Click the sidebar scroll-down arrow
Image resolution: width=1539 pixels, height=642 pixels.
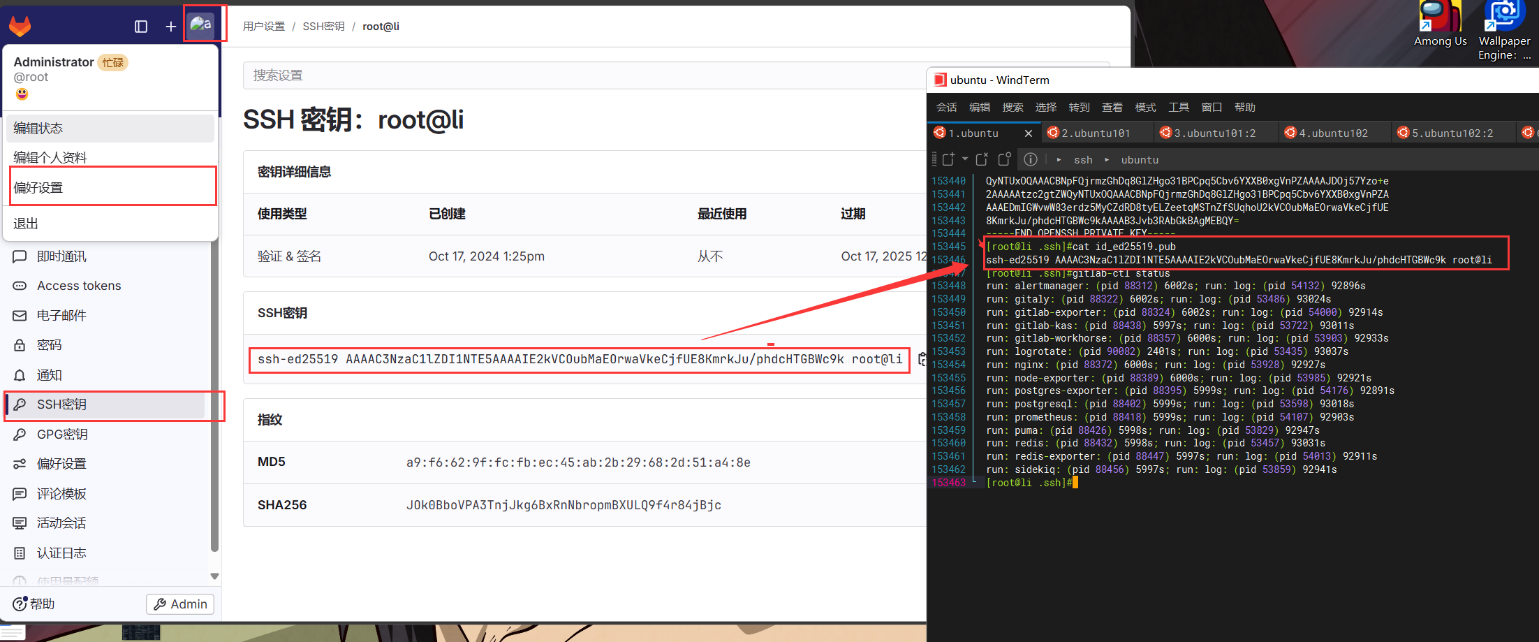[214, 576]
